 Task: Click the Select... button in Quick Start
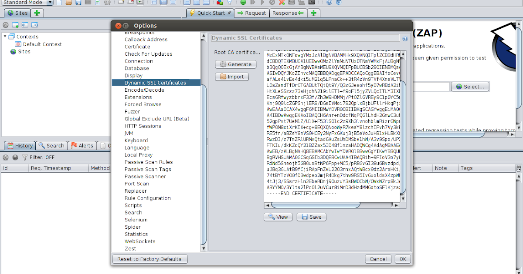tap(470, 87)
